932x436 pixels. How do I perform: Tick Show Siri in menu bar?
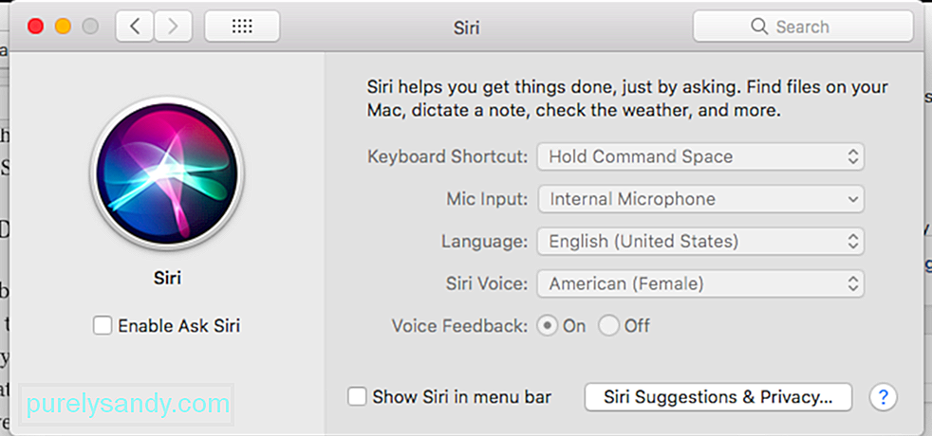point(357,397)
